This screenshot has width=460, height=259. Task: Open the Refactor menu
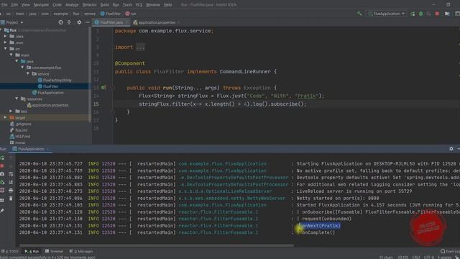89,5
